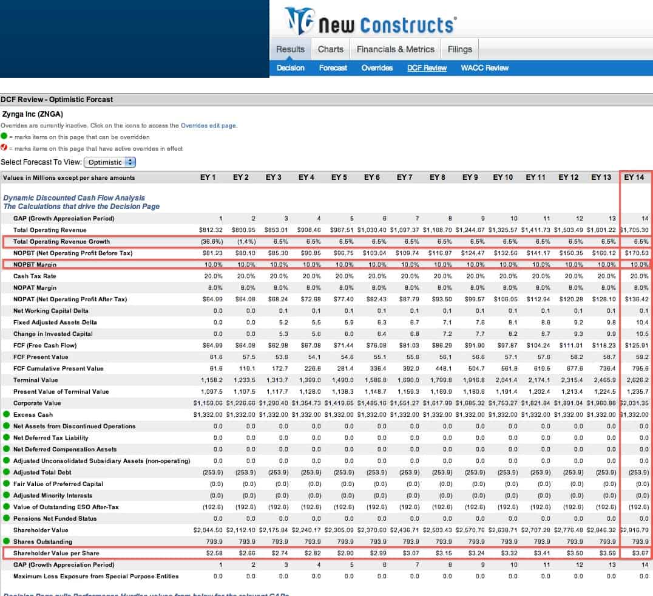Click the red legend icon for active overrides
Viewport: 653px width, 596px height.
point(4,148)
